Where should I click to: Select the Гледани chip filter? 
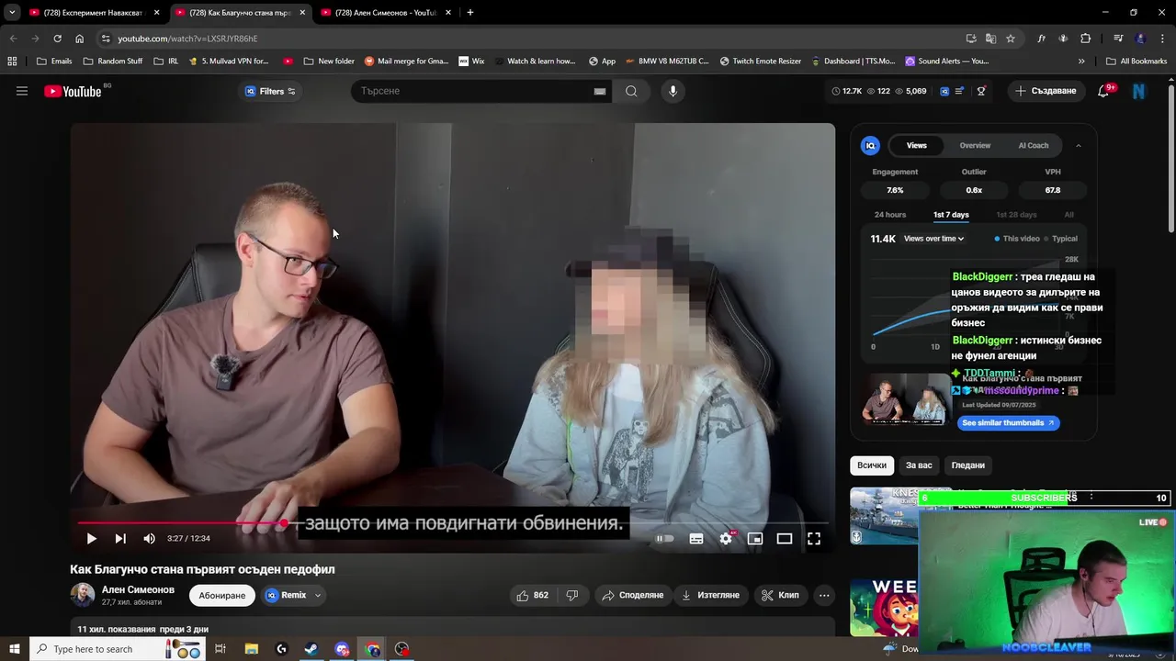tap(967, 465)
